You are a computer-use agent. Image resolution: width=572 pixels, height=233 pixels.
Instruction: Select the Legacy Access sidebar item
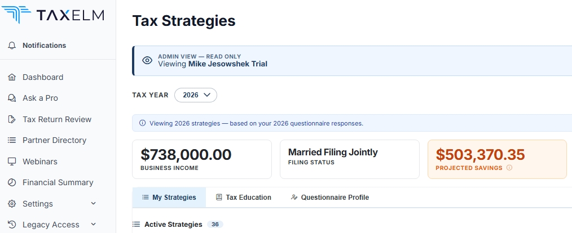(51, 225)
